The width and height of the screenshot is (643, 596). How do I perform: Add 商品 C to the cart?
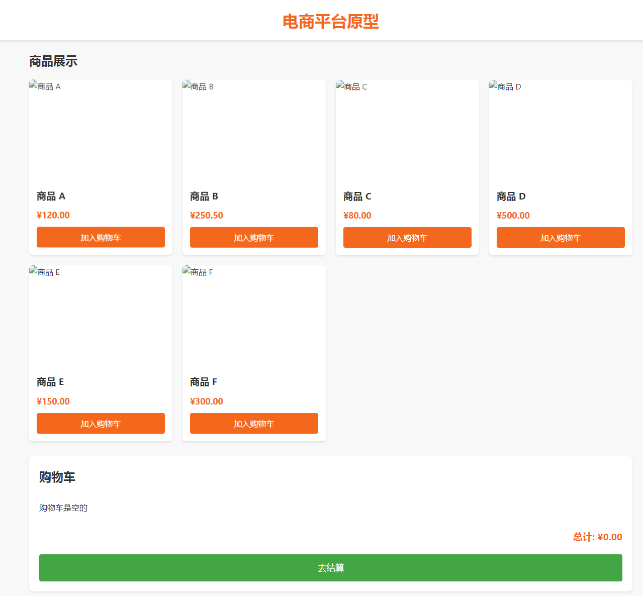tap(407, 237)
